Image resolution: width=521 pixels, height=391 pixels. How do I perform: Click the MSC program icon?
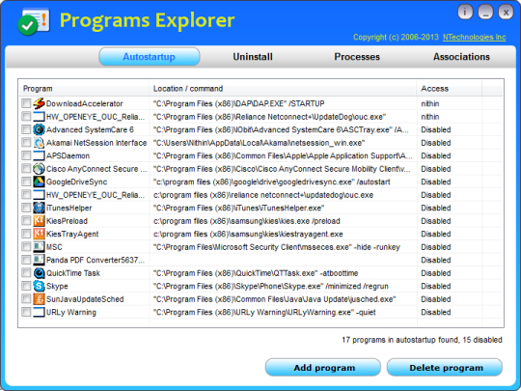[x=39, y=247]
